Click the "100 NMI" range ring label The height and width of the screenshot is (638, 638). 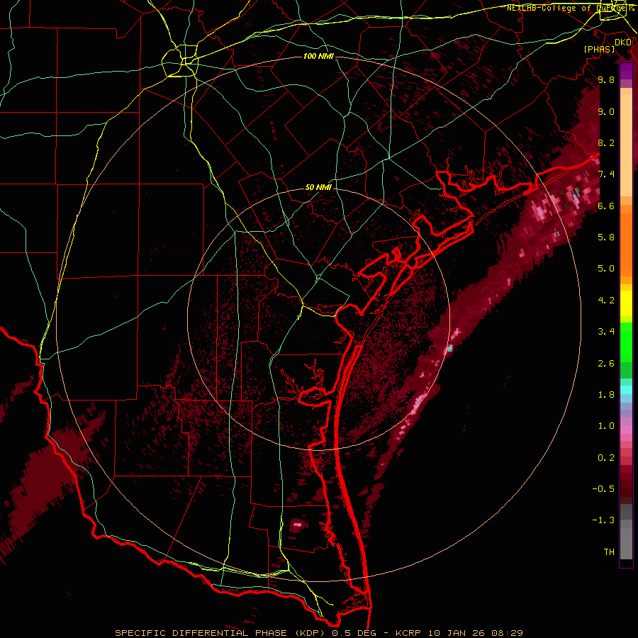pos(318,56)
